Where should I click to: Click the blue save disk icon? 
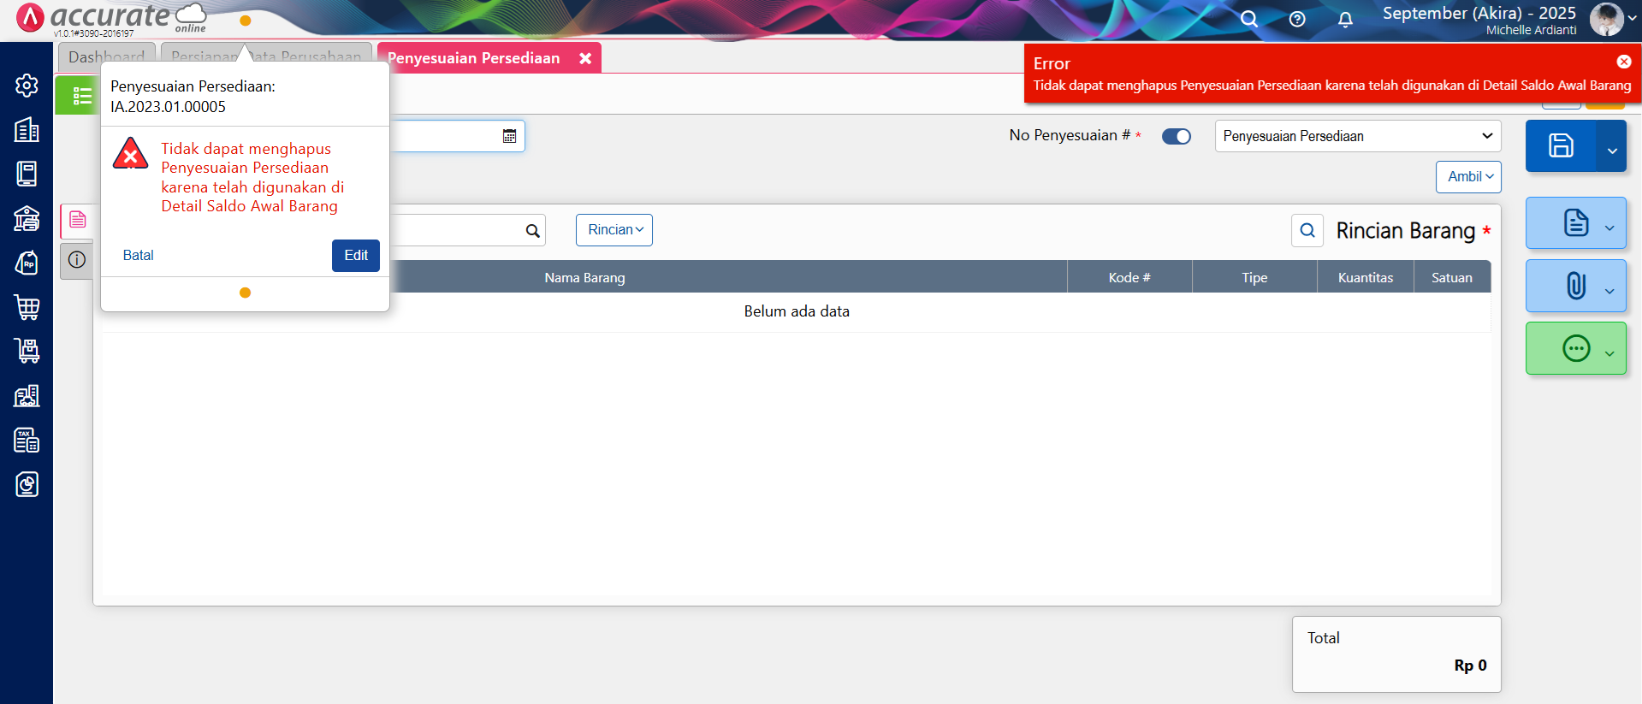pyautogui.click(x=1561, y=145)
